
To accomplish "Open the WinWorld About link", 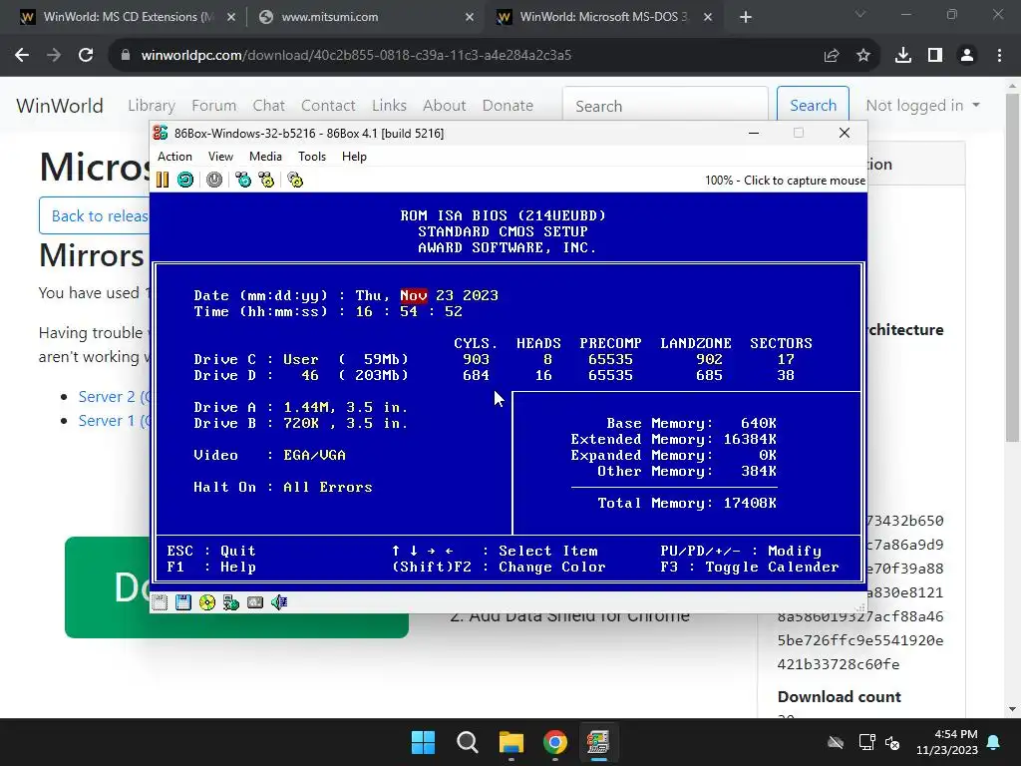I will point(444,106).
